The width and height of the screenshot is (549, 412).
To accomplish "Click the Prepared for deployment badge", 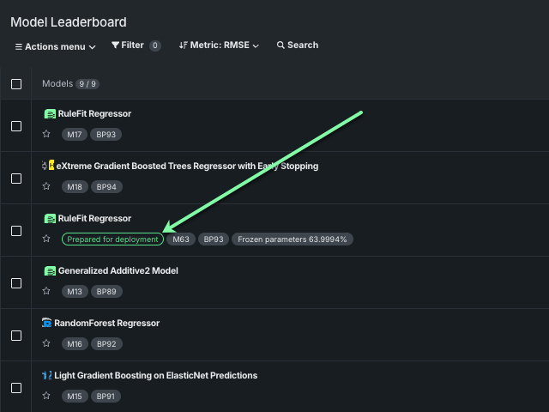I will tap(112, 239).
